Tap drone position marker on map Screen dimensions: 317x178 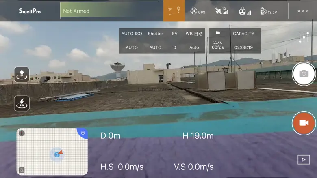point(57,154)
